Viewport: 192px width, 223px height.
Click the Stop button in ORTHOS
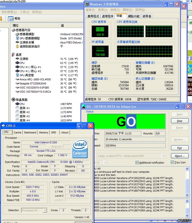click(x=180, y=121)
